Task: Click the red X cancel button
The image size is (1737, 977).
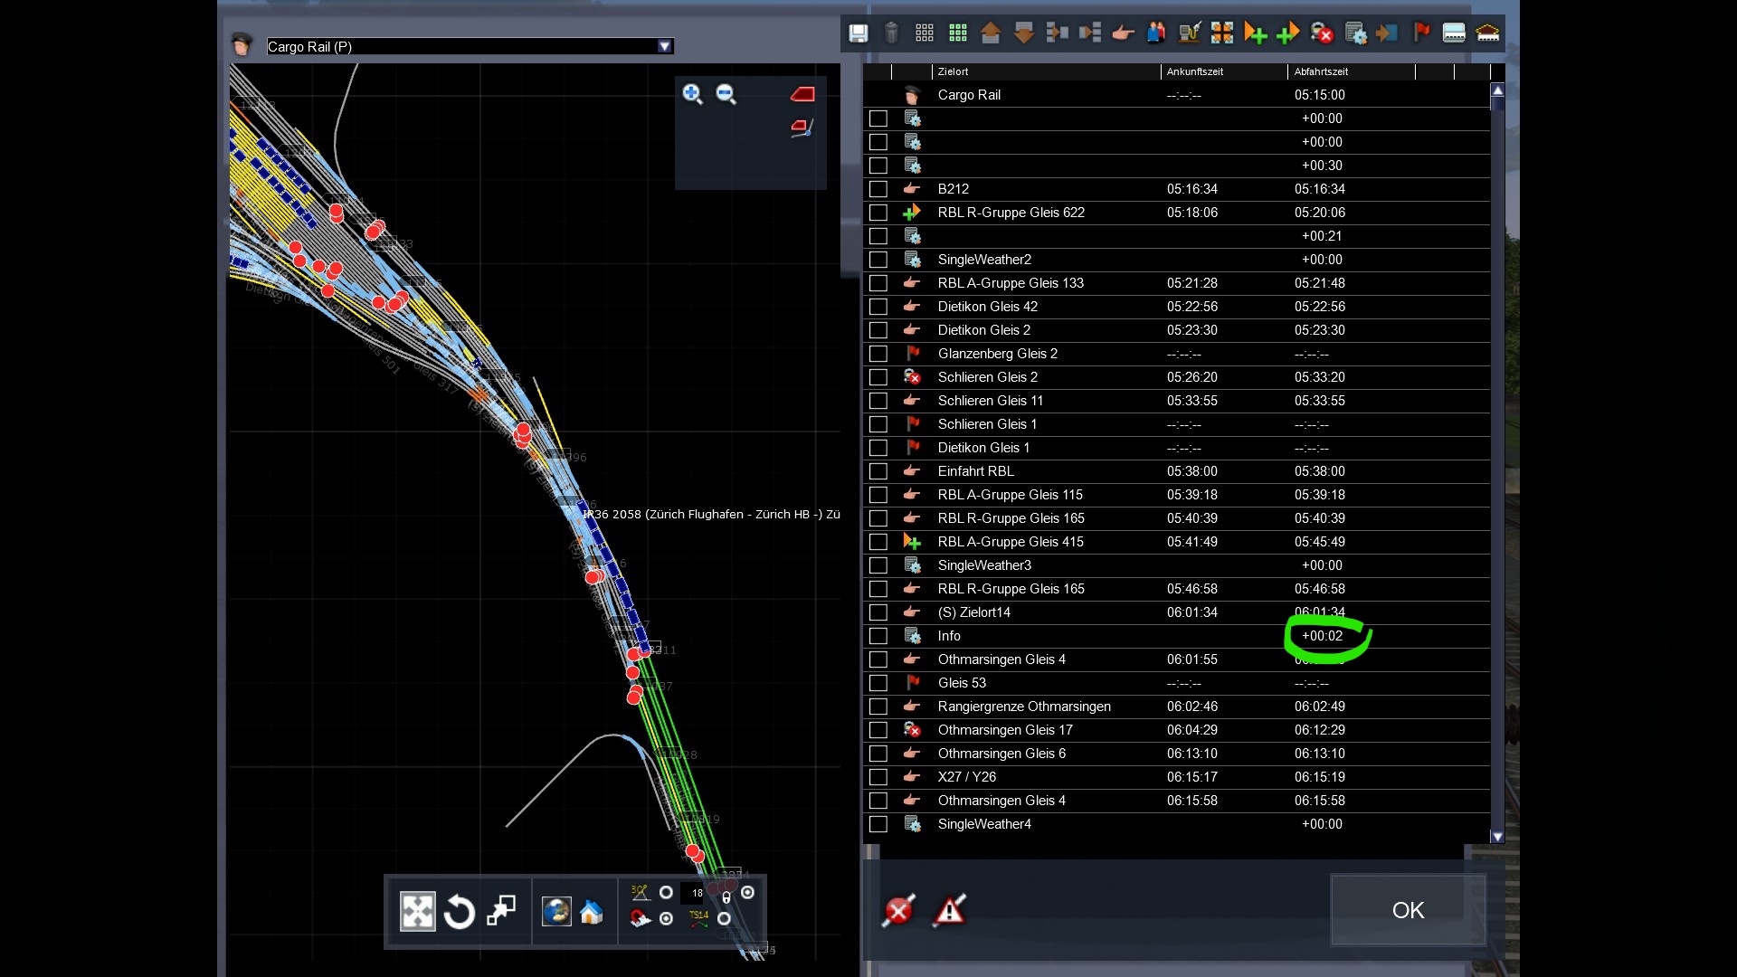Action: click(898, 910)
